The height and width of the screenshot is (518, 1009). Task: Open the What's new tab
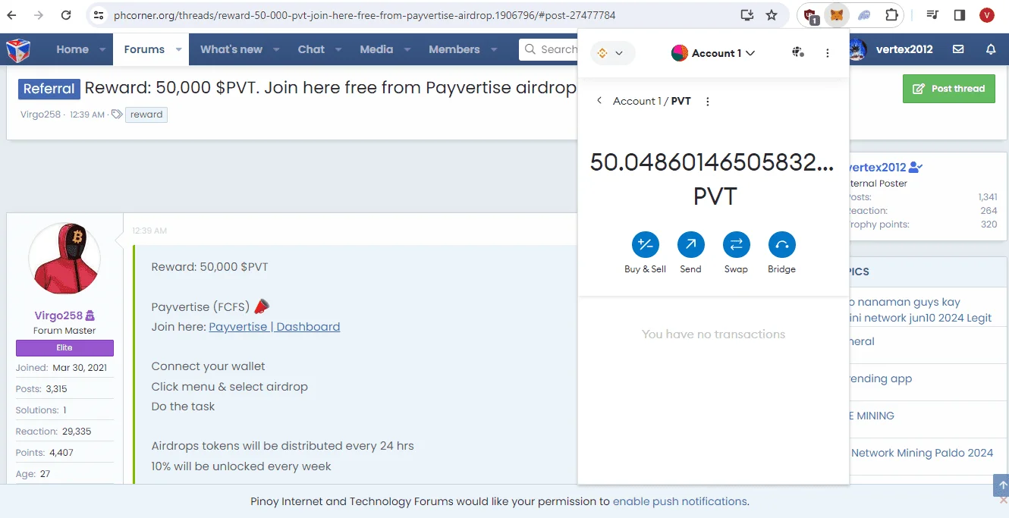point(231,49)
